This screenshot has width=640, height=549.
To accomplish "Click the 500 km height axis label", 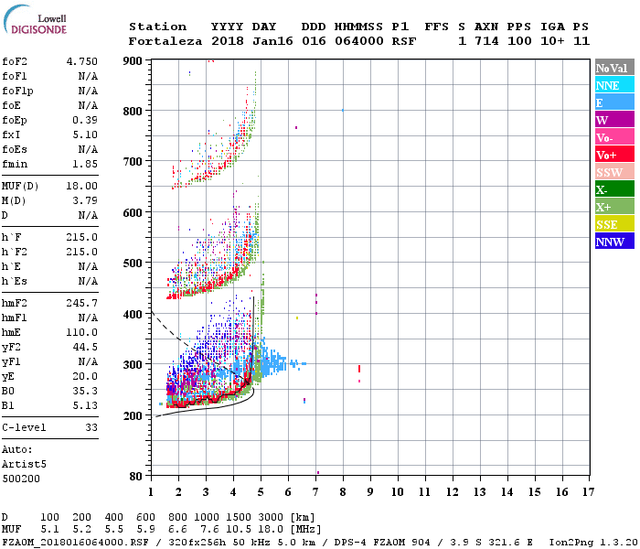I will point(133,264).
